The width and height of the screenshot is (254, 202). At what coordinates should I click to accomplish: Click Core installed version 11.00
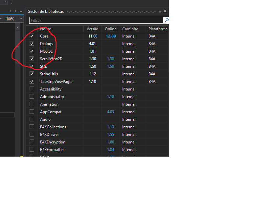(93, 36)
